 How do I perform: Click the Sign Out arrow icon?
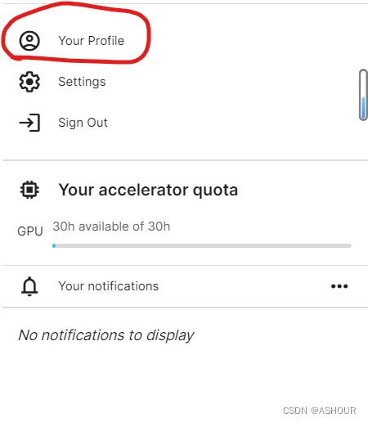(x=29, y=123)
